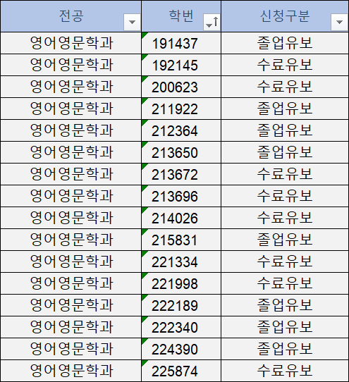Image resolution: width=349 pixels, height=382 pixels.
Task: Open the 전공 column filter dropdown
Action: click(132, 22)
